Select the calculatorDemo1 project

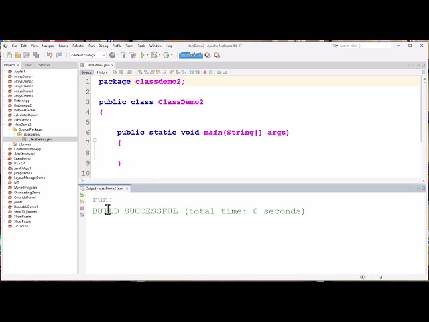click(26, 115)
